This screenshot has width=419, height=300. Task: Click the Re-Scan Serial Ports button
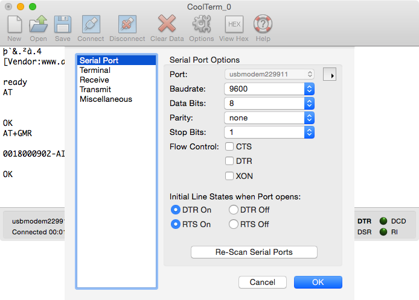pos(254,252)
